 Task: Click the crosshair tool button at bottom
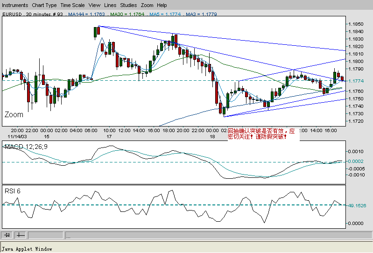pyautogui.click(x=21, y=235)
